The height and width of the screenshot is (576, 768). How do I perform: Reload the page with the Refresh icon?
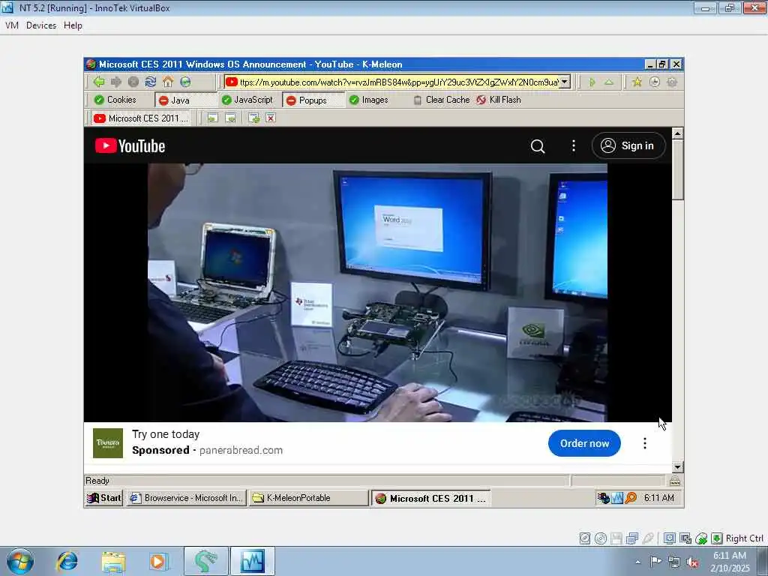point(150,82)
